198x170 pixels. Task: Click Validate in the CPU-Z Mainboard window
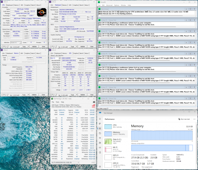tap(83, 47)
